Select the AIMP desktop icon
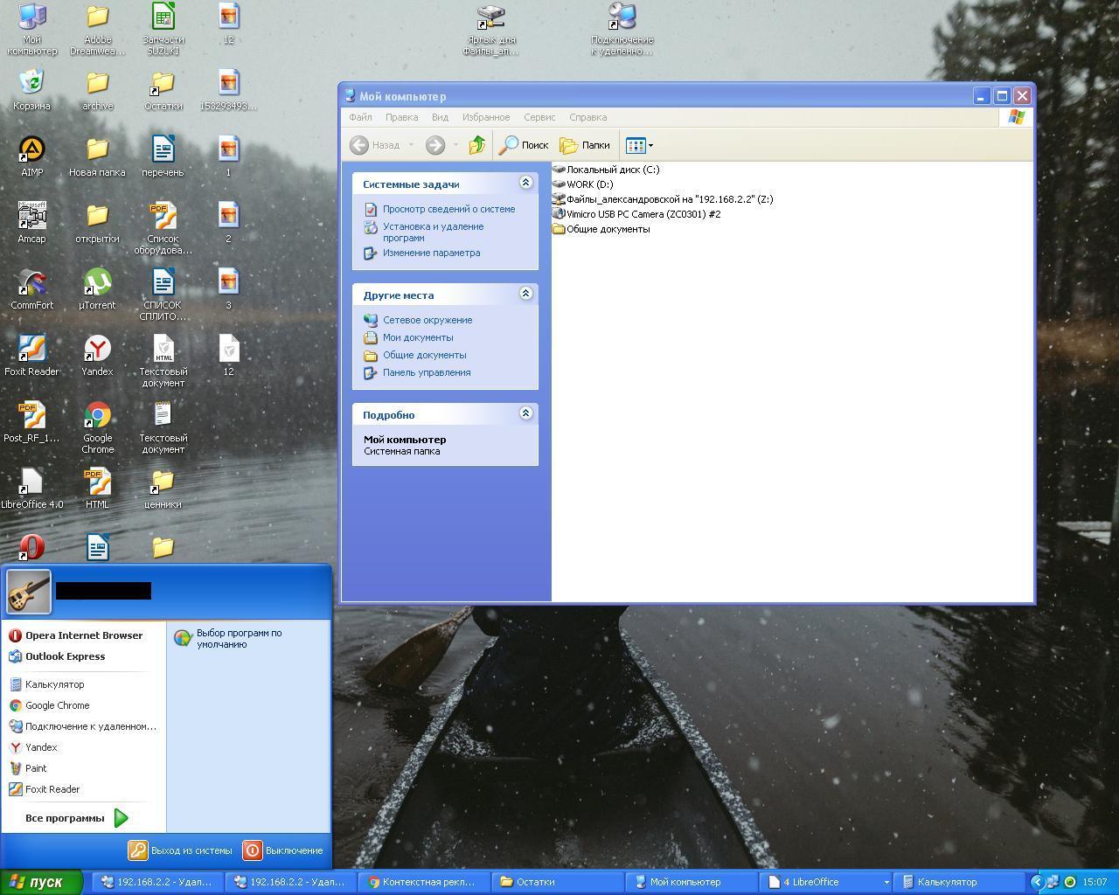This screenshot has height=895, width=1119. tap(31, 151)
